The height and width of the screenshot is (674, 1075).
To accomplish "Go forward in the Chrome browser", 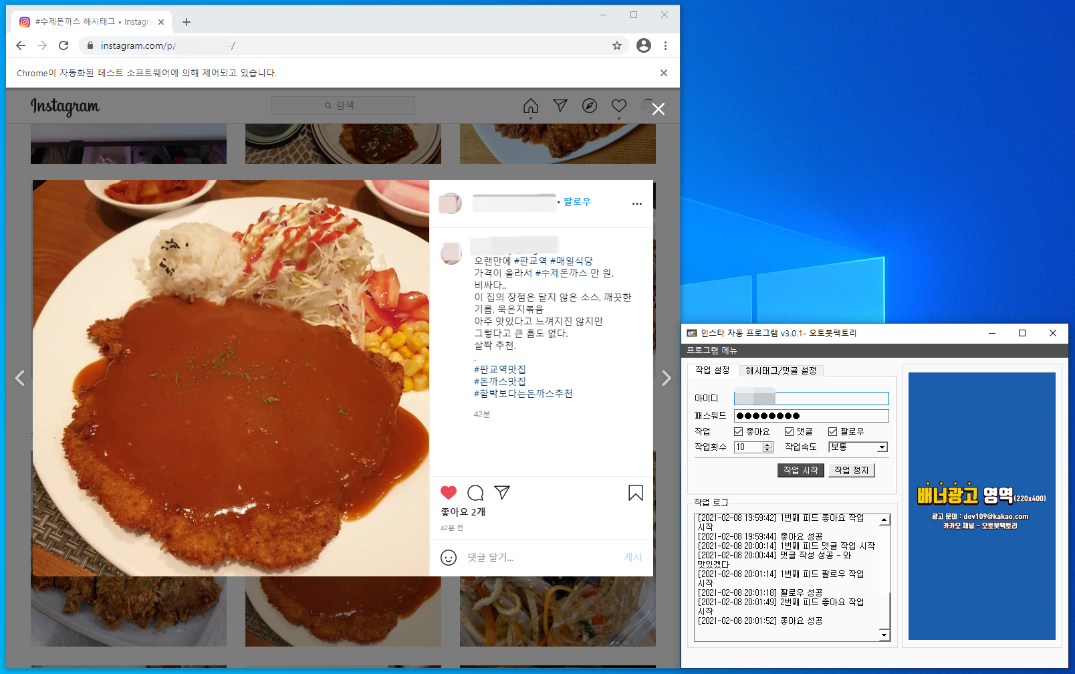I will (x=42, y=45).
